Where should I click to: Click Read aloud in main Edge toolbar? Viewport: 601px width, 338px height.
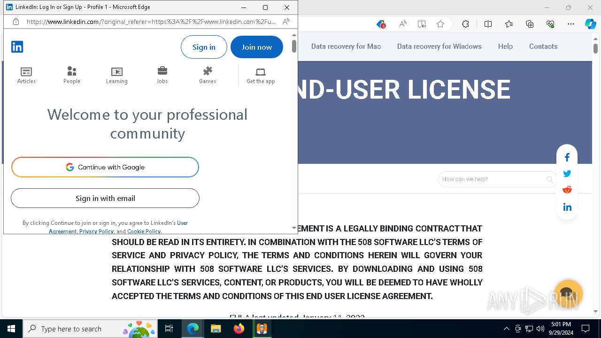point(403,24)
